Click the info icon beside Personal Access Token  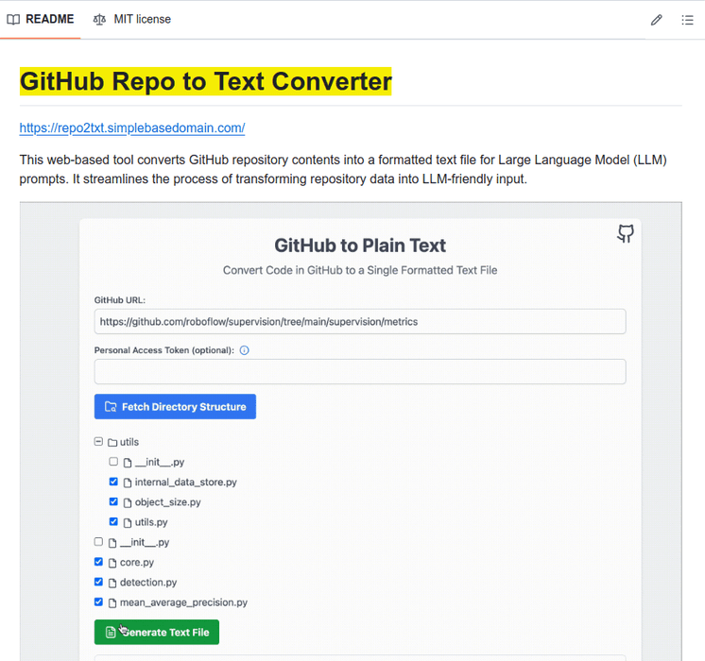244,350
